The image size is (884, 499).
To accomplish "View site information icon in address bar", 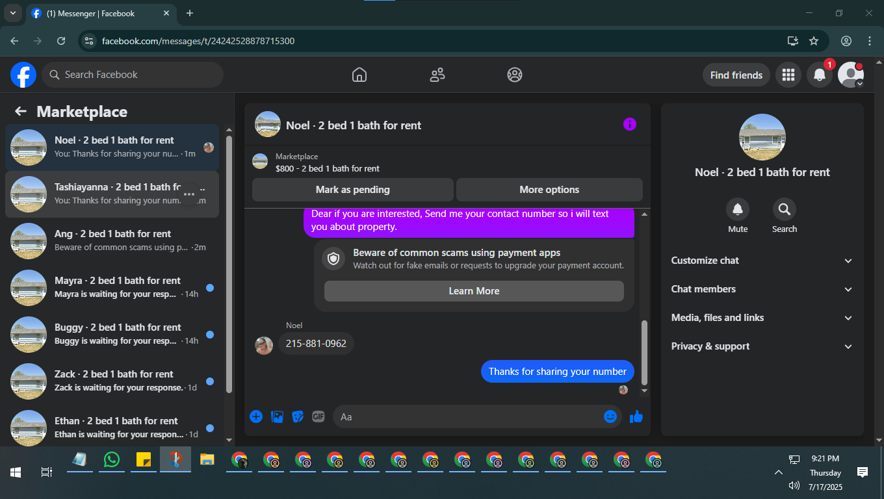I will (x=90, y=41).
